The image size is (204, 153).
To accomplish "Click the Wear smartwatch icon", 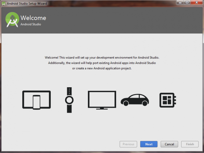I will click(x=69, y=100).
